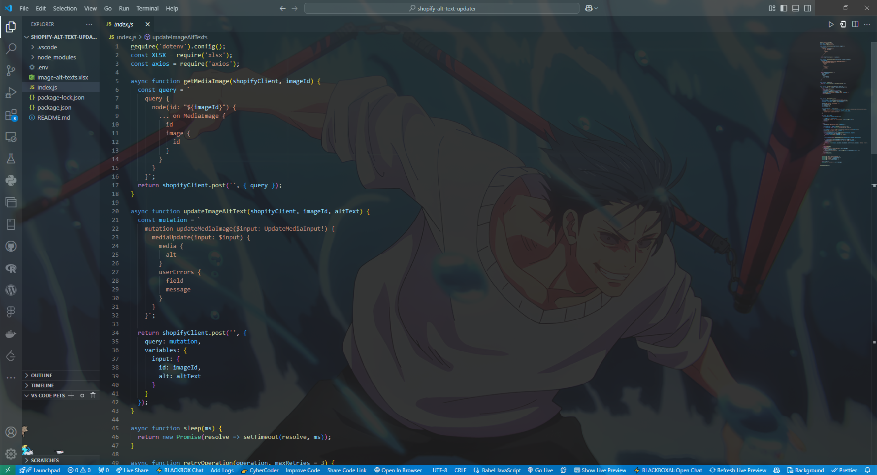Screen dimensions: 877x475
Task: Toggle the bottom panel visibility
Action: [x=796, y=8]
